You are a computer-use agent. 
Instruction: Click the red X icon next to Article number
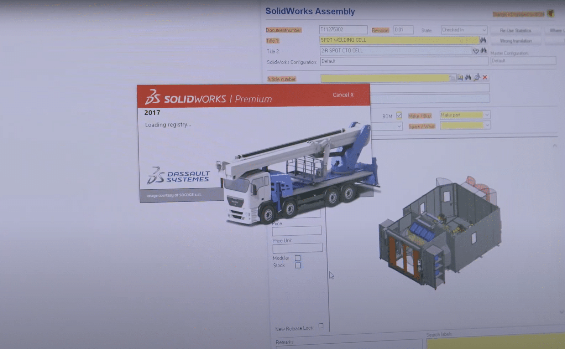point(485,77)
